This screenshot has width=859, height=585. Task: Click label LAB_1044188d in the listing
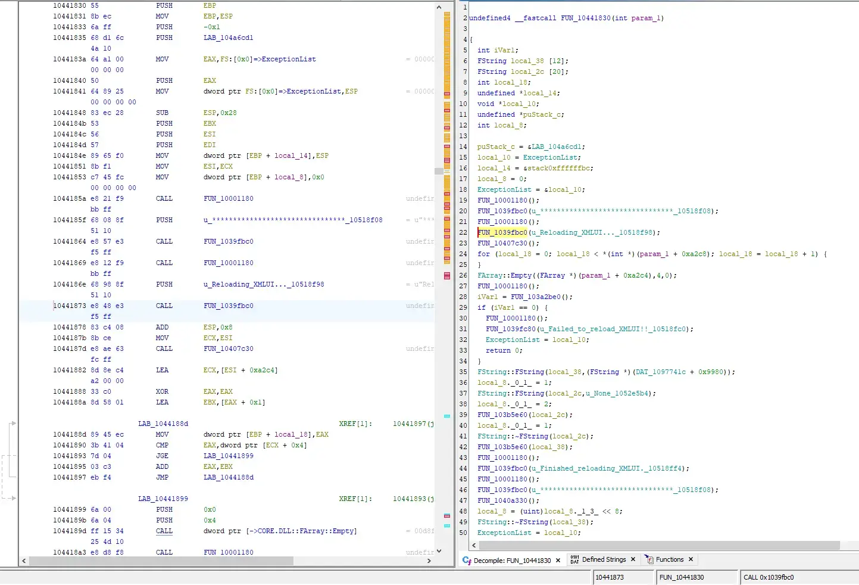pyautogui.click(x=163, y=424)
